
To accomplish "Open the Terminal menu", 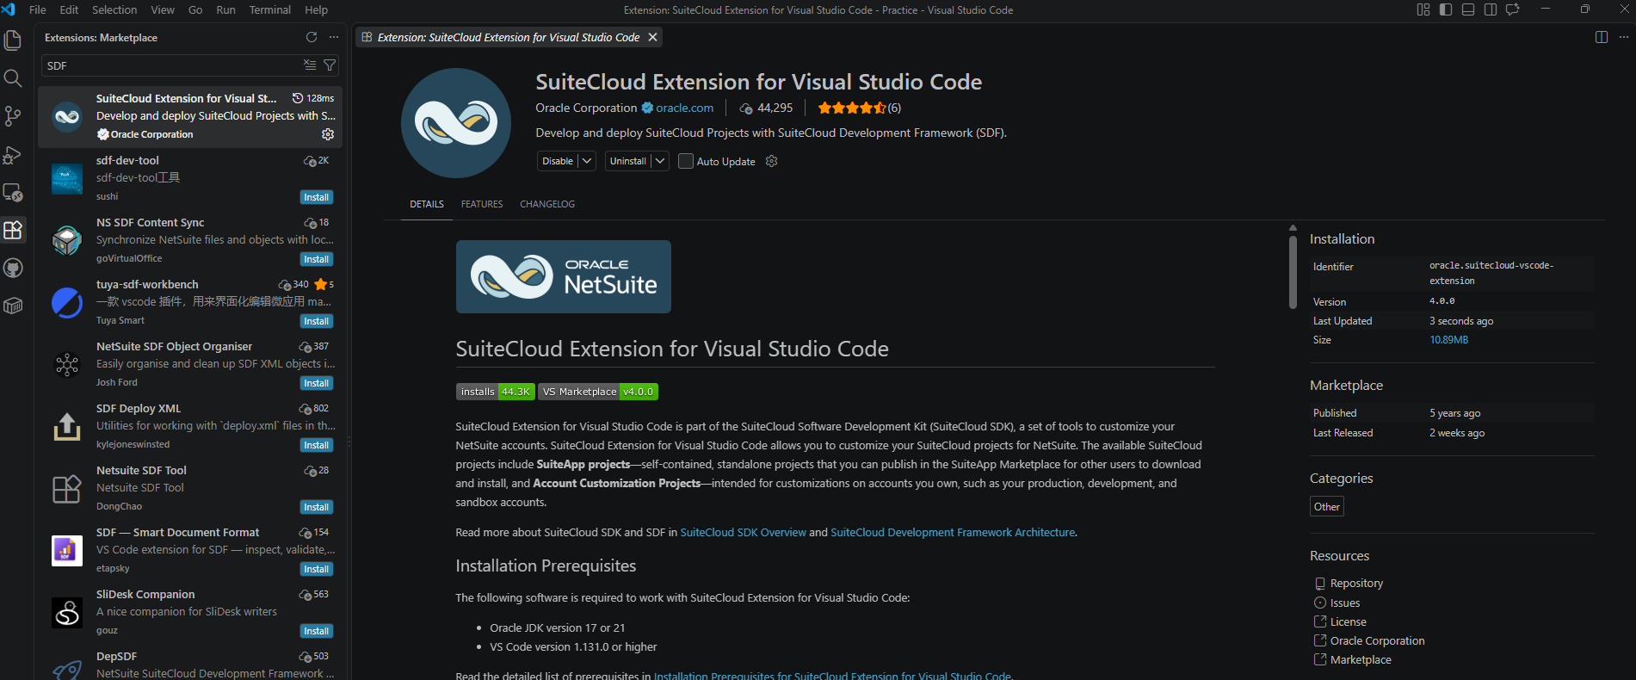I will point(270,9).
